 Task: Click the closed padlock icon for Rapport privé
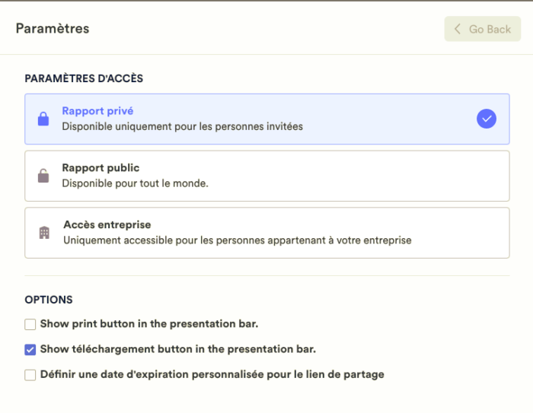[x=43, y=119]
